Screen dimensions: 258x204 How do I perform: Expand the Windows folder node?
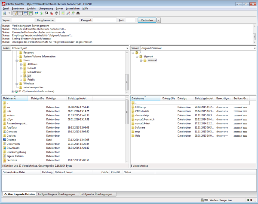17,84
